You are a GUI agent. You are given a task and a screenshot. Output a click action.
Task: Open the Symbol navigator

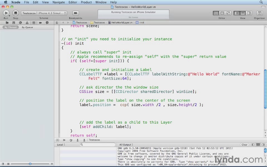pyautogui.click(x=14, y=23)
